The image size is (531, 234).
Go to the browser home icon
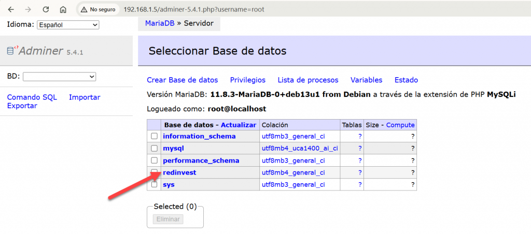(63, 9)
